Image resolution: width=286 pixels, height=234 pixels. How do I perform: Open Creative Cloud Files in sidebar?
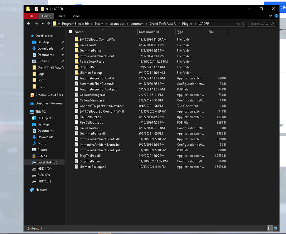coord(49,95)
